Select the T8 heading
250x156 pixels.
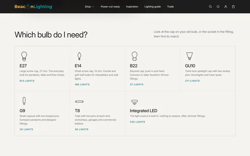coord(77,111)
